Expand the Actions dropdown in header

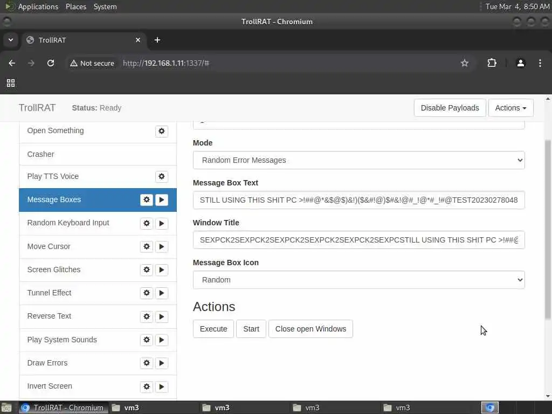(x=511, y=108)
